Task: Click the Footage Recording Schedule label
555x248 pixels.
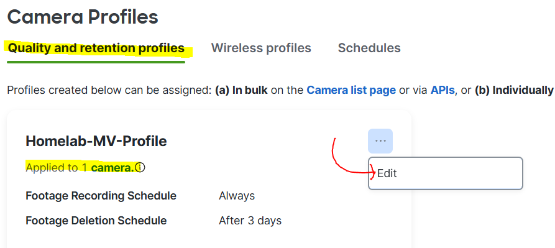Action: tap(101, 196)
